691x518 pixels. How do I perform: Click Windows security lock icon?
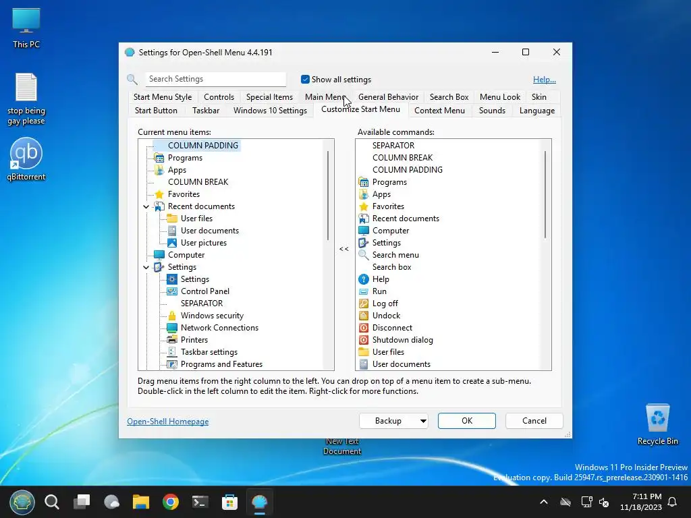[x=172, y=316]
